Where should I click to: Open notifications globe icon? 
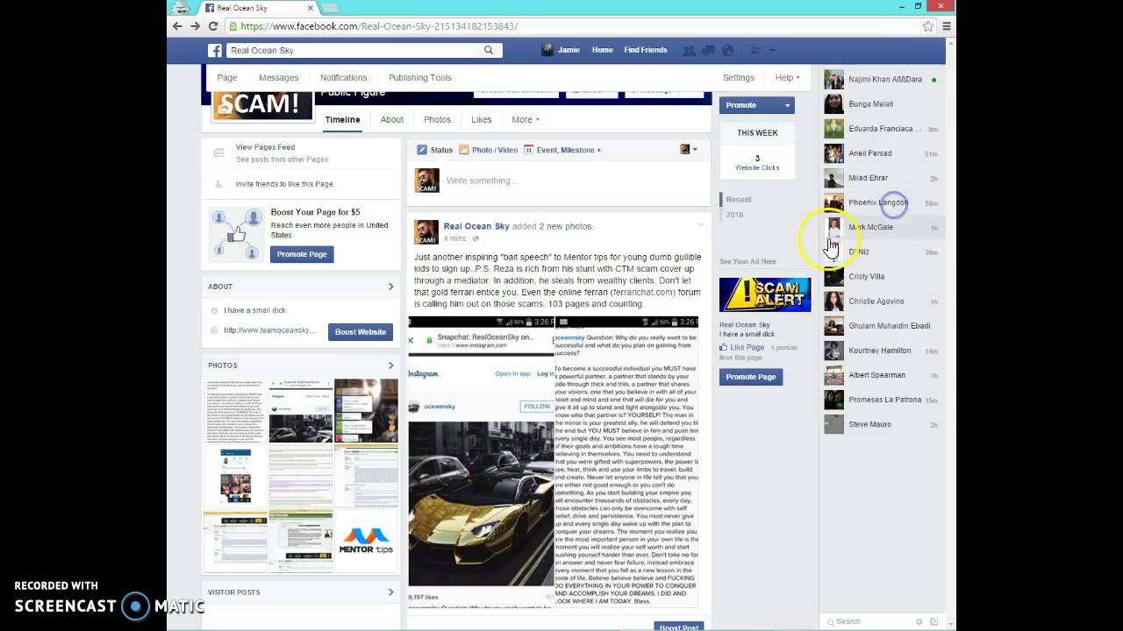tap(727, 50)
